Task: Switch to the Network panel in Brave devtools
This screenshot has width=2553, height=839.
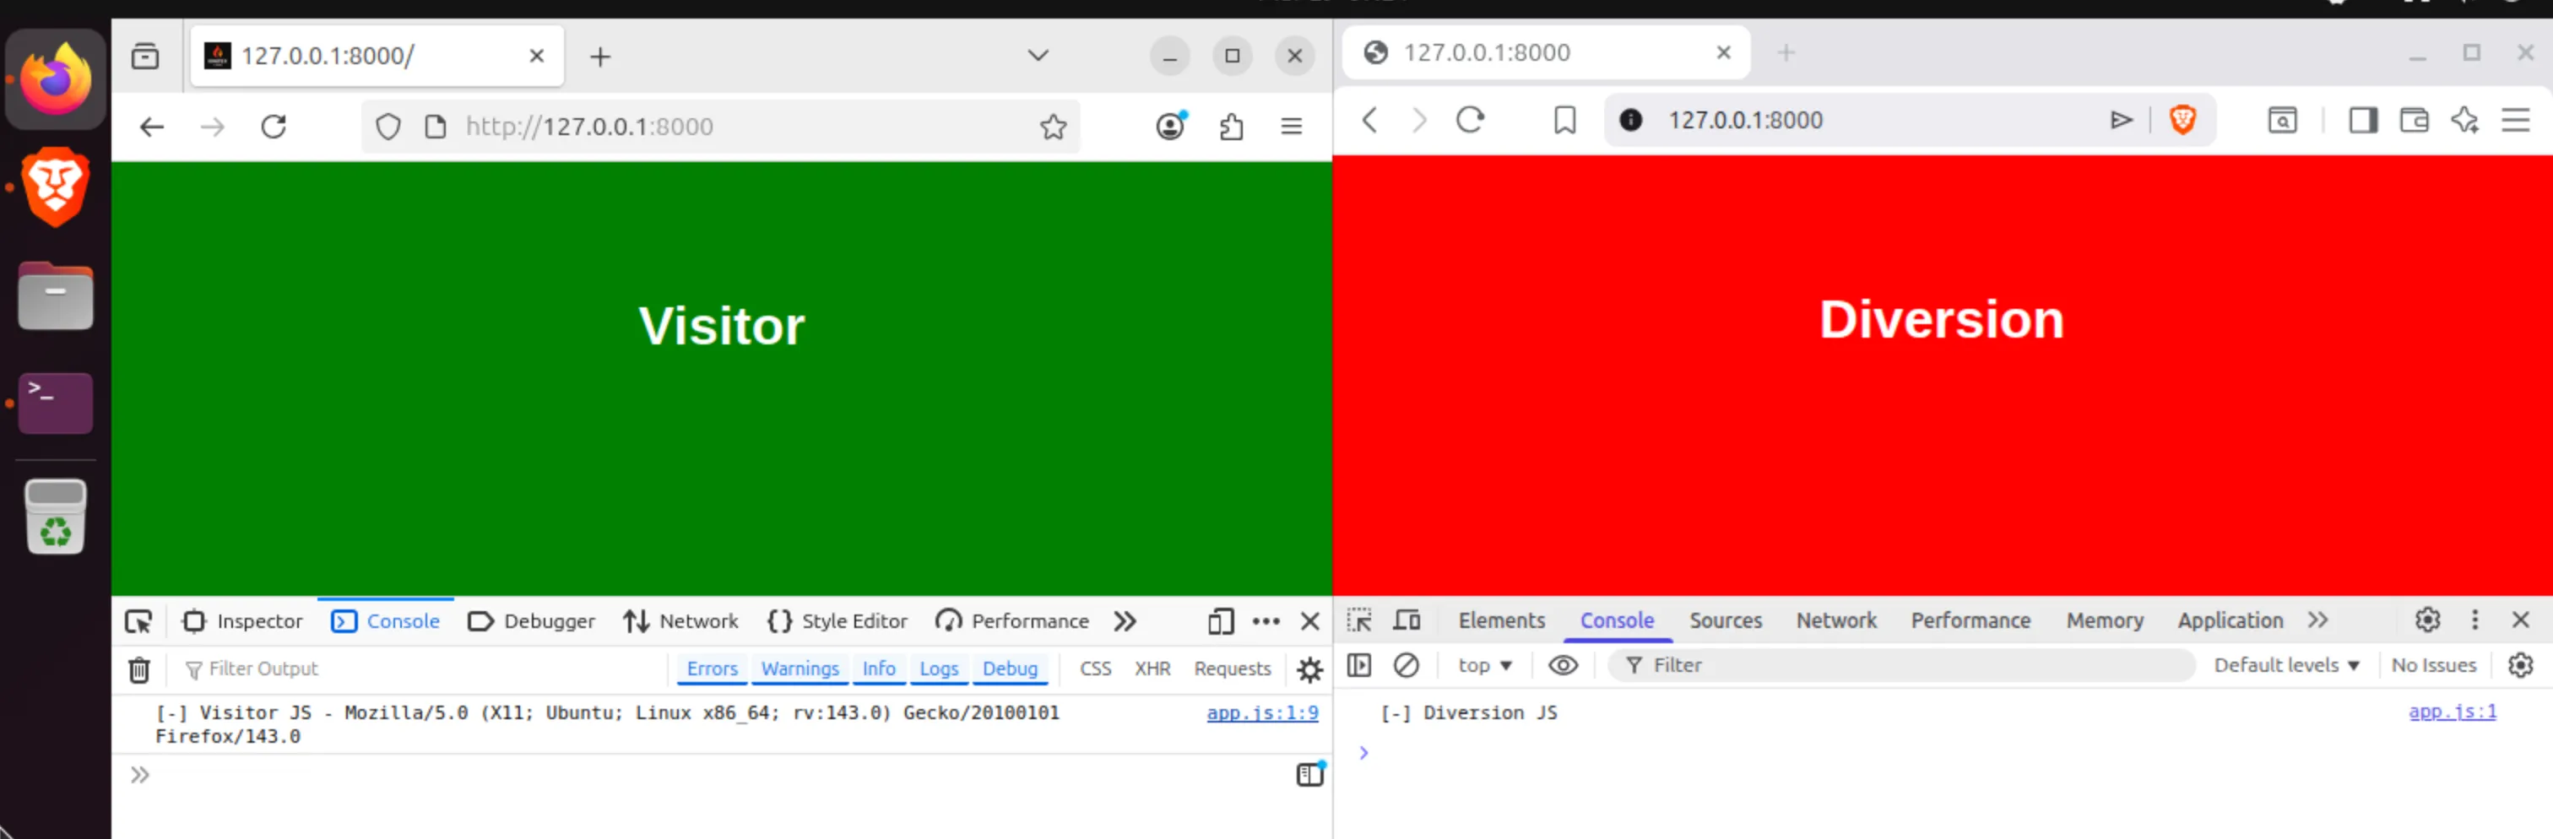Action: (1835, 620)
